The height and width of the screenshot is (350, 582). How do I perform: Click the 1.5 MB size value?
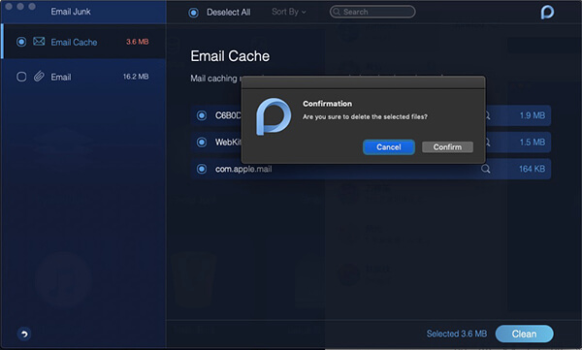click(533, 143)
